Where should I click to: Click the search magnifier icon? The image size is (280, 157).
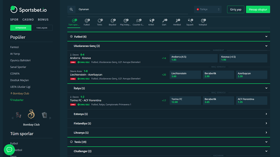[x=71, y=9]
